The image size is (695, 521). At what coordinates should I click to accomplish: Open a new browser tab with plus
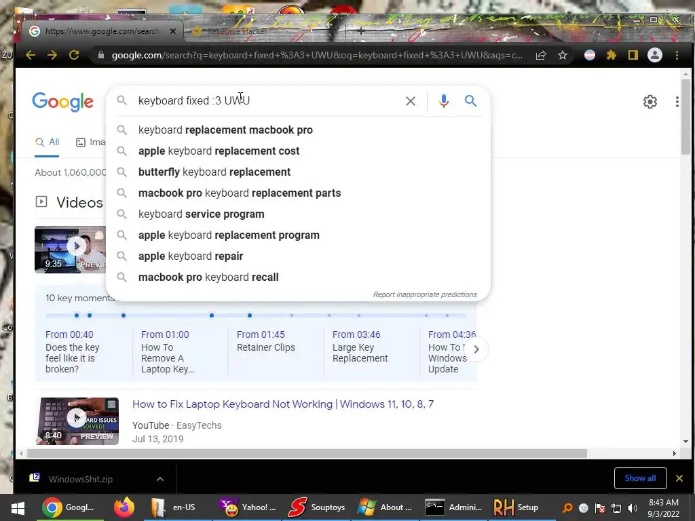(361, 31)
